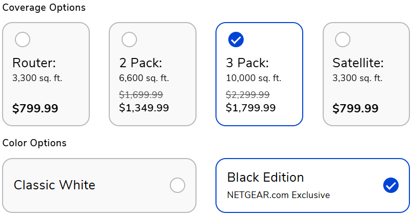Click the "2 Pack:" card title
Screen dimensions: 413x215
[141, 63]
